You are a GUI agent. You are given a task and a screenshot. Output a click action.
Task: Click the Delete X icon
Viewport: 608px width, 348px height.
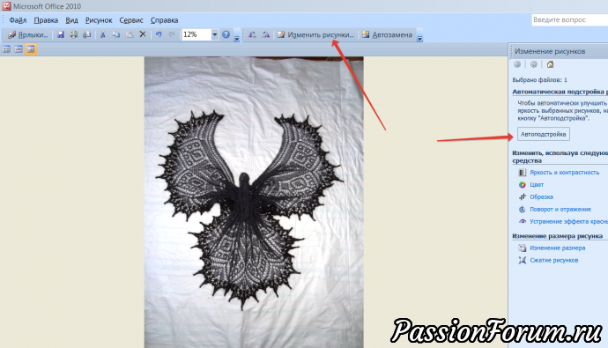(143, 34)
